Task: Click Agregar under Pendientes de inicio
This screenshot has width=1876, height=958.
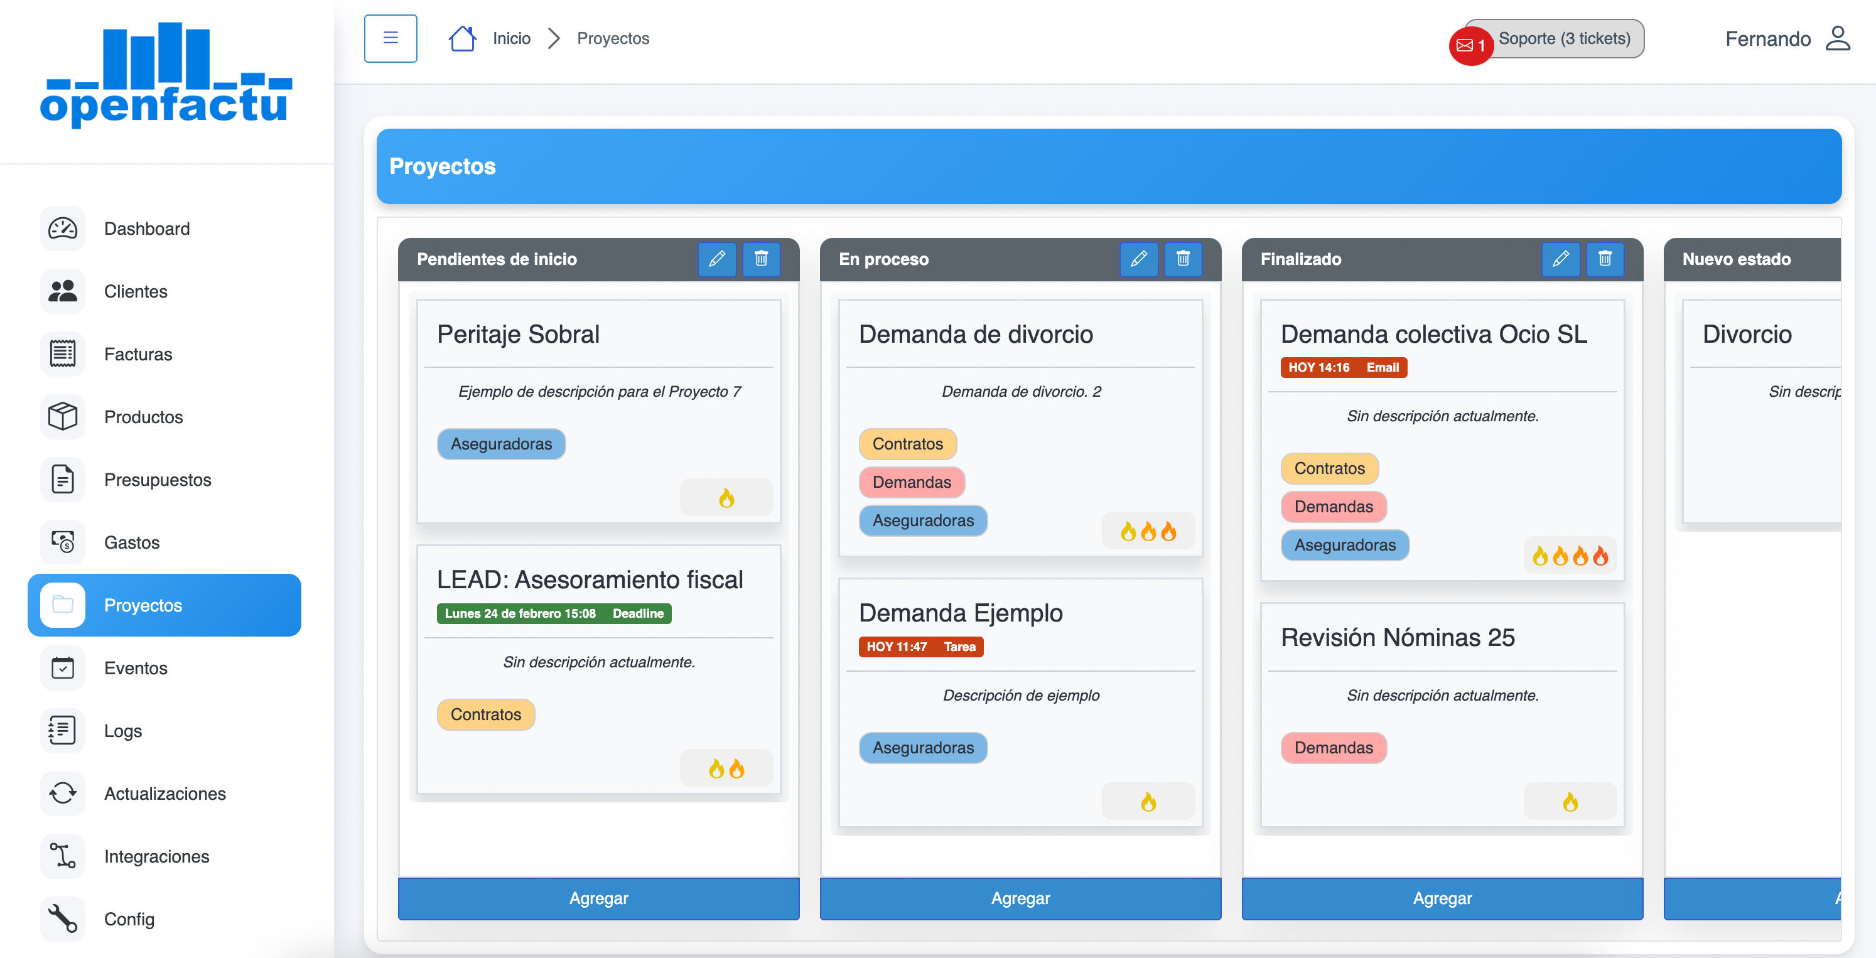Action: [x=598, y=898]
